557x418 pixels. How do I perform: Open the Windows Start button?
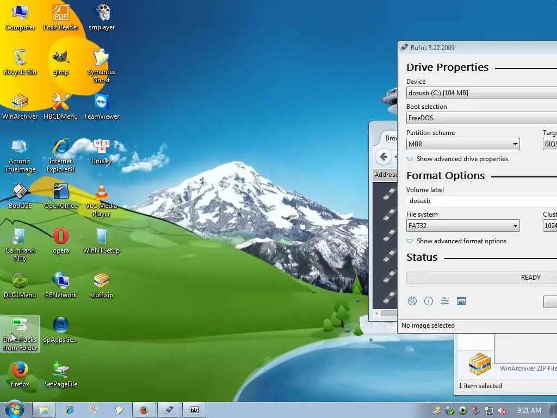coord(14,409)
